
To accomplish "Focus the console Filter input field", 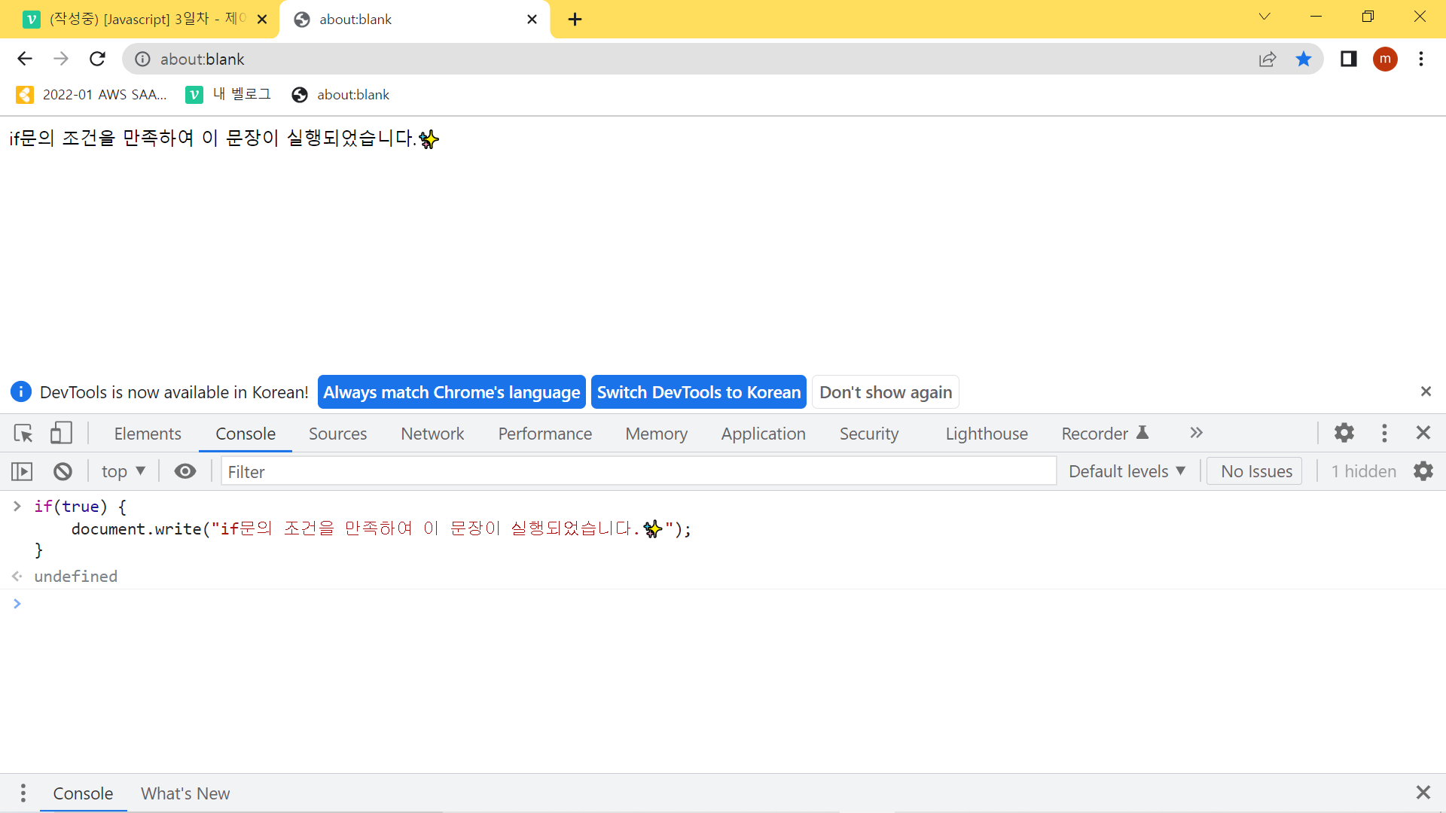I will coord(639,472).
